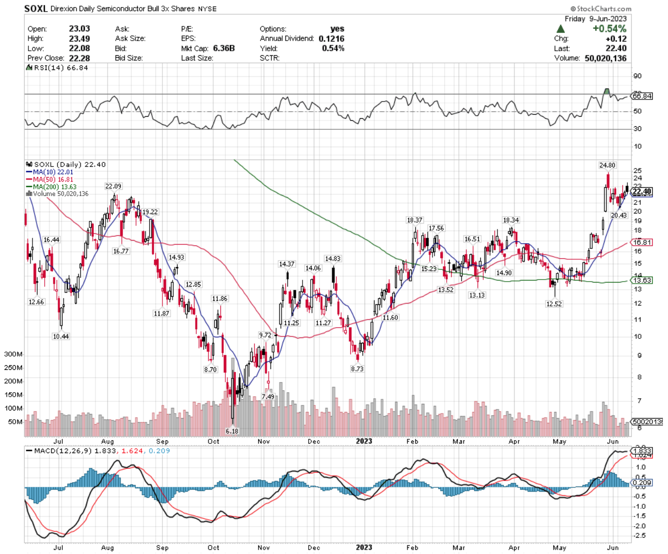Click the 10.44 July low label
668x554 pixels.
click(x=60, y=336)
